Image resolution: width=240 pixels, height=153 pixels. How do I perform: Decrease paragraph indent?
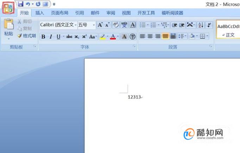point(174,25)
